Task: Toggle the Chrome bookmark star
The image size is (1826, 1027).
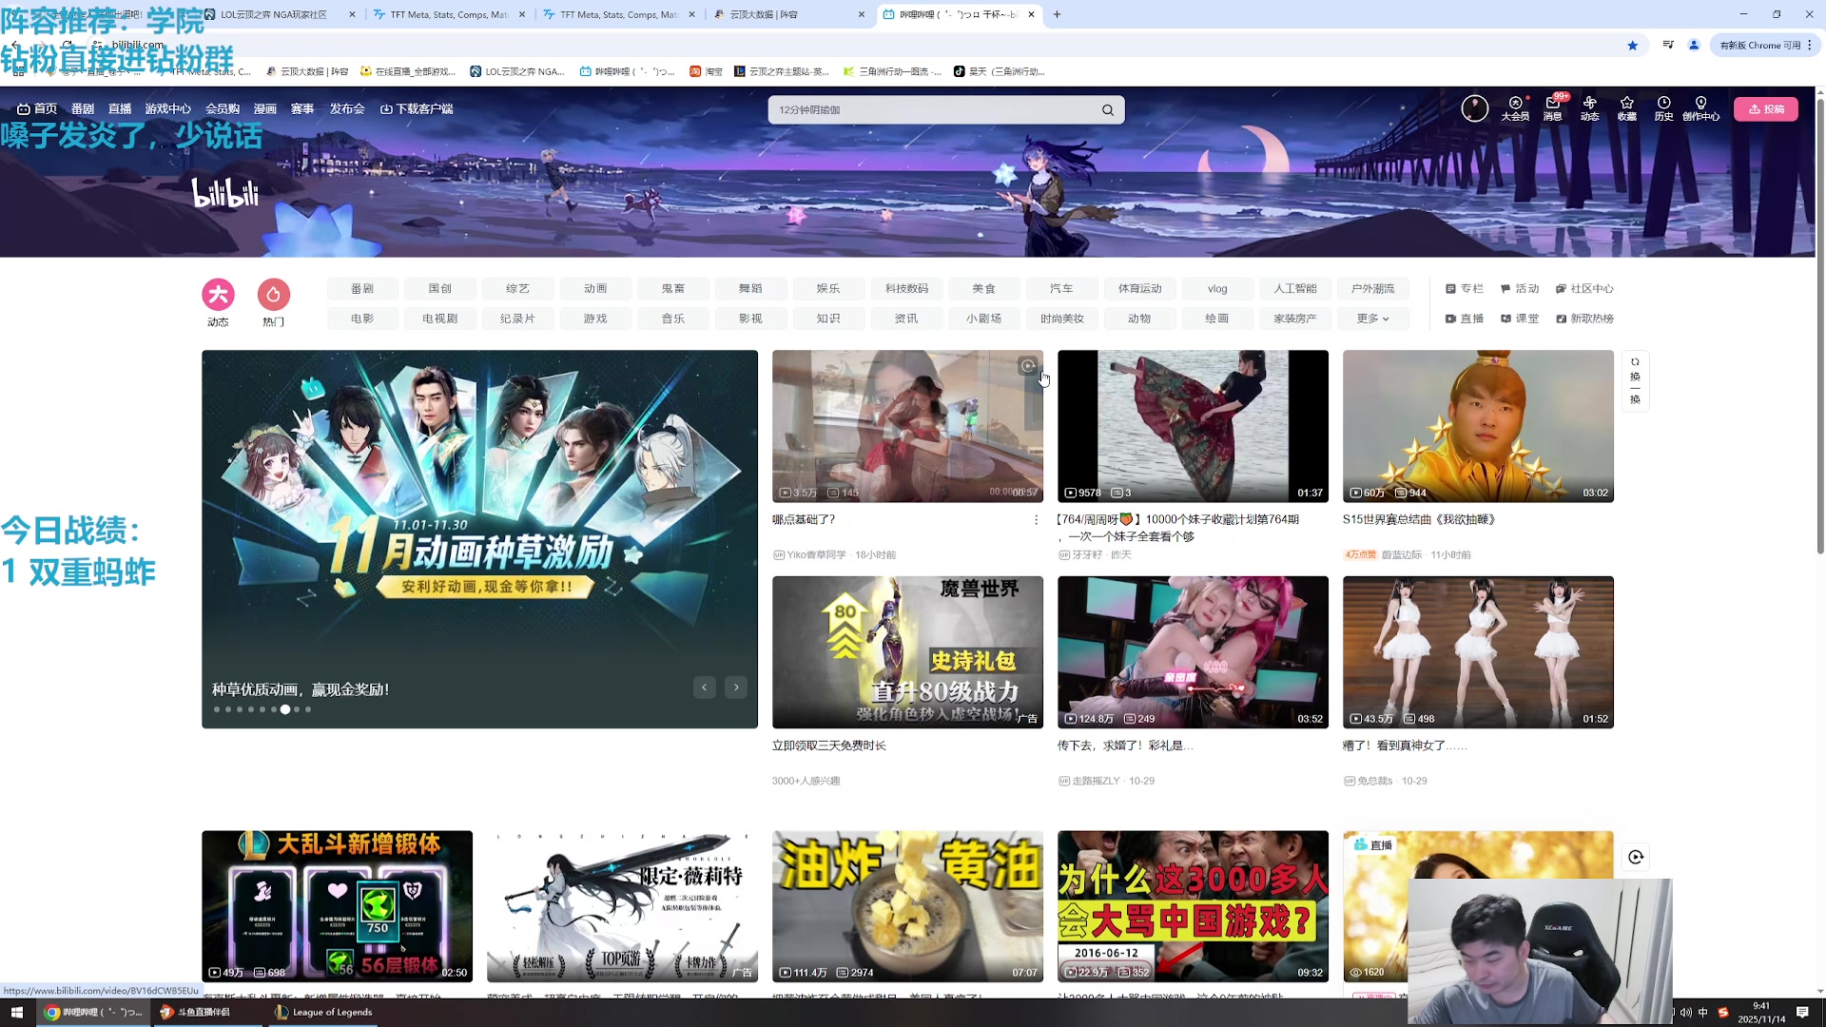Action: [1632, 45]
